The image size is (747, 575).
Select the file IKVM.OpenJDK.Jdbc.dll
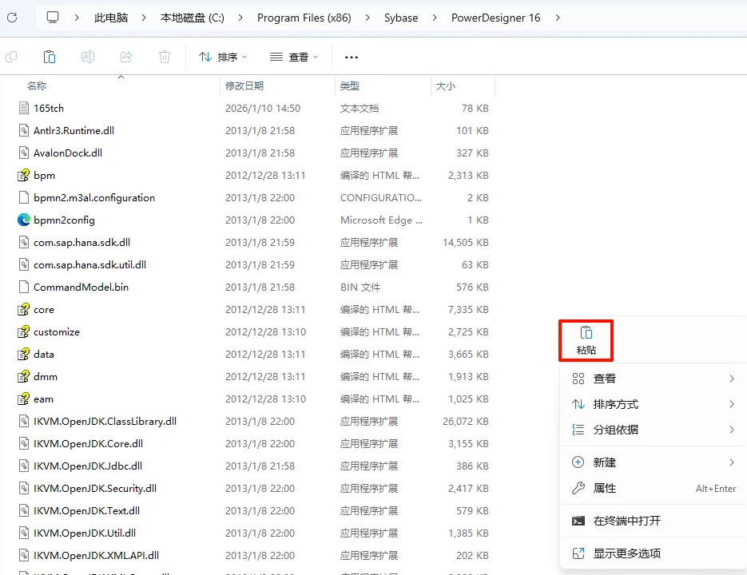[88, 466]
